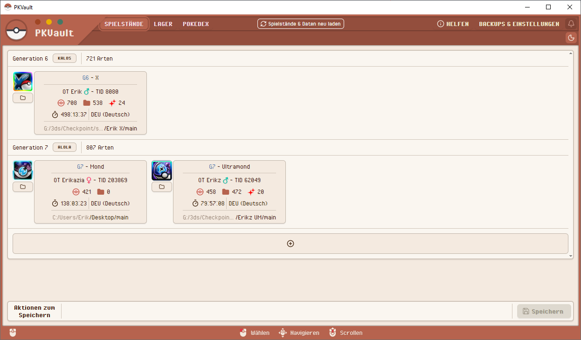This screenshot has width=581, height=340.
Task: Click the path G:/3ds/Checkpoint/s… /Erik X/main
Action: coord(90,128)
